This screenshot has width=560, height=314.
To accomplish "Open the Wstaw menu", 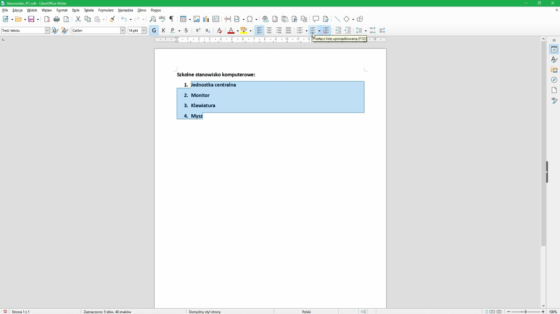I will 47,10.
